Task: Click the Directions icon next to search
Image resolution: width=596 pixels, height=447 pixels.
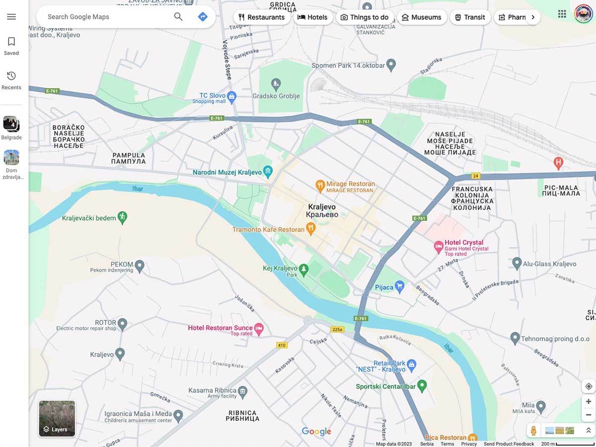Action: click(203, 16)
